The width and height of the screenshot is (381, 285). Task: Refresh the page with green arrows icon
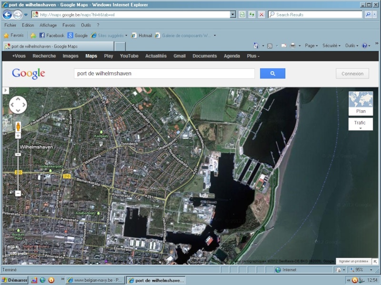click(252, 15)
